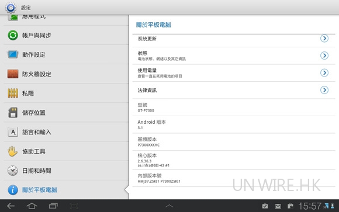Tap the Settings gear icon in title bar
Image resolution: width=339 pixels, height=212 pixels.
coord(11,8)
